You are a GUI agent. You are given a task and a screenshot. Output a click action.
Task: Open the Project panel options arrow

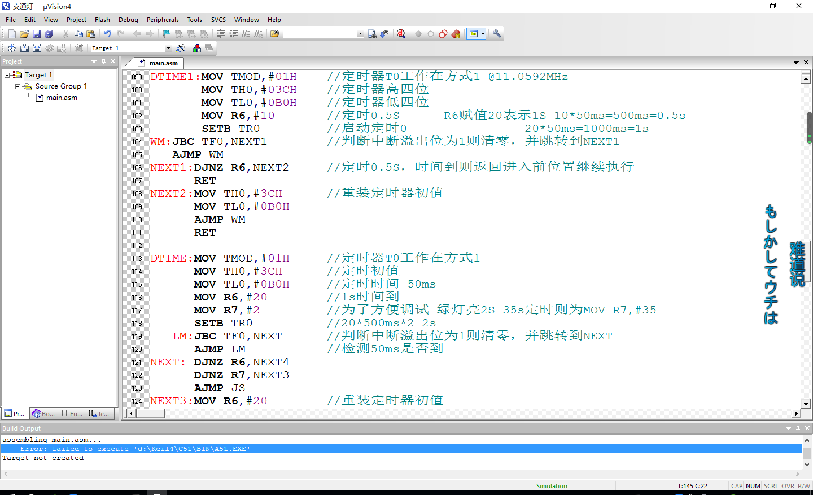coord(94,61)
